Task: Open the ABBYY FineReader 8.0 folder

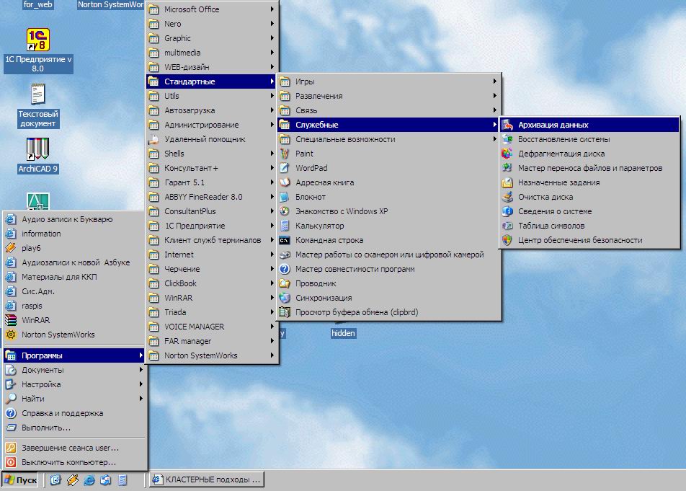Action: (x=212, y=197)
